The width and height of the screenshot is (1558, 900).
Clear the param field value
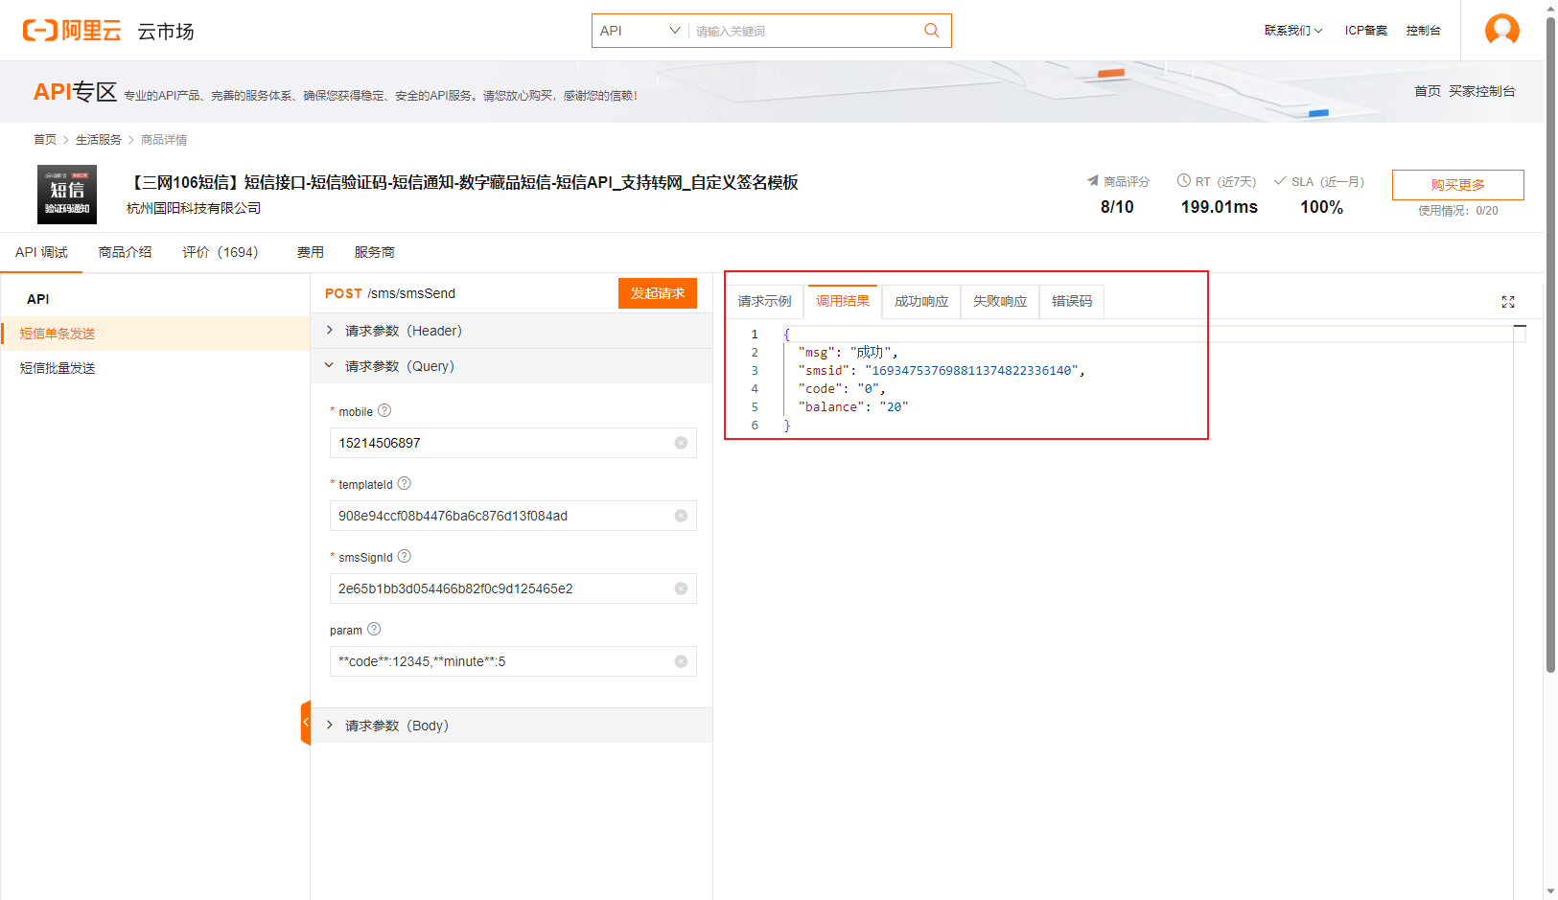(x=681, y=661)
